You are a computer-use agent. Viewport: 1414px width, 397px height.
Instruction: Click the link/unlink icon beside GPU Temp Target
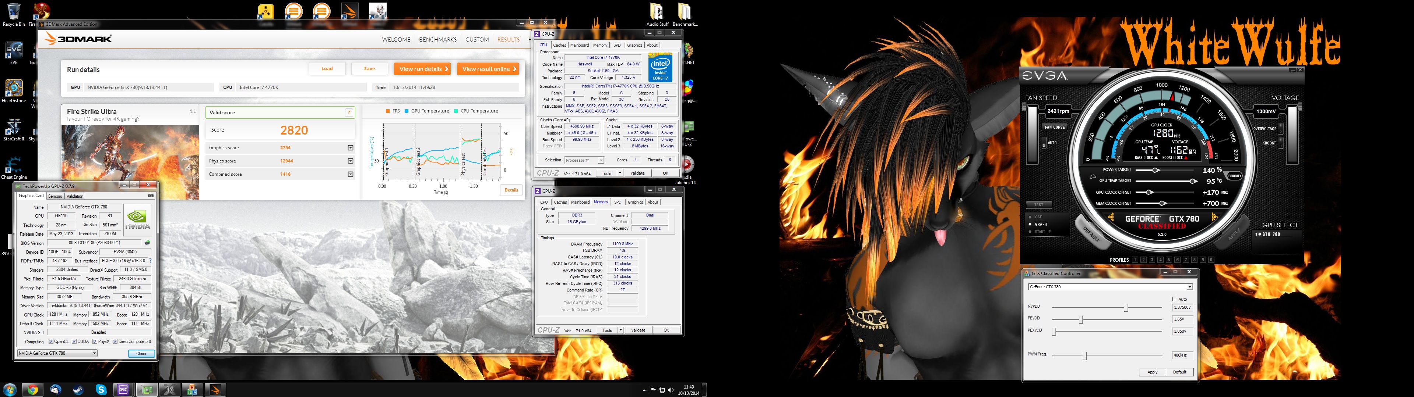(x=1093, y=177)
